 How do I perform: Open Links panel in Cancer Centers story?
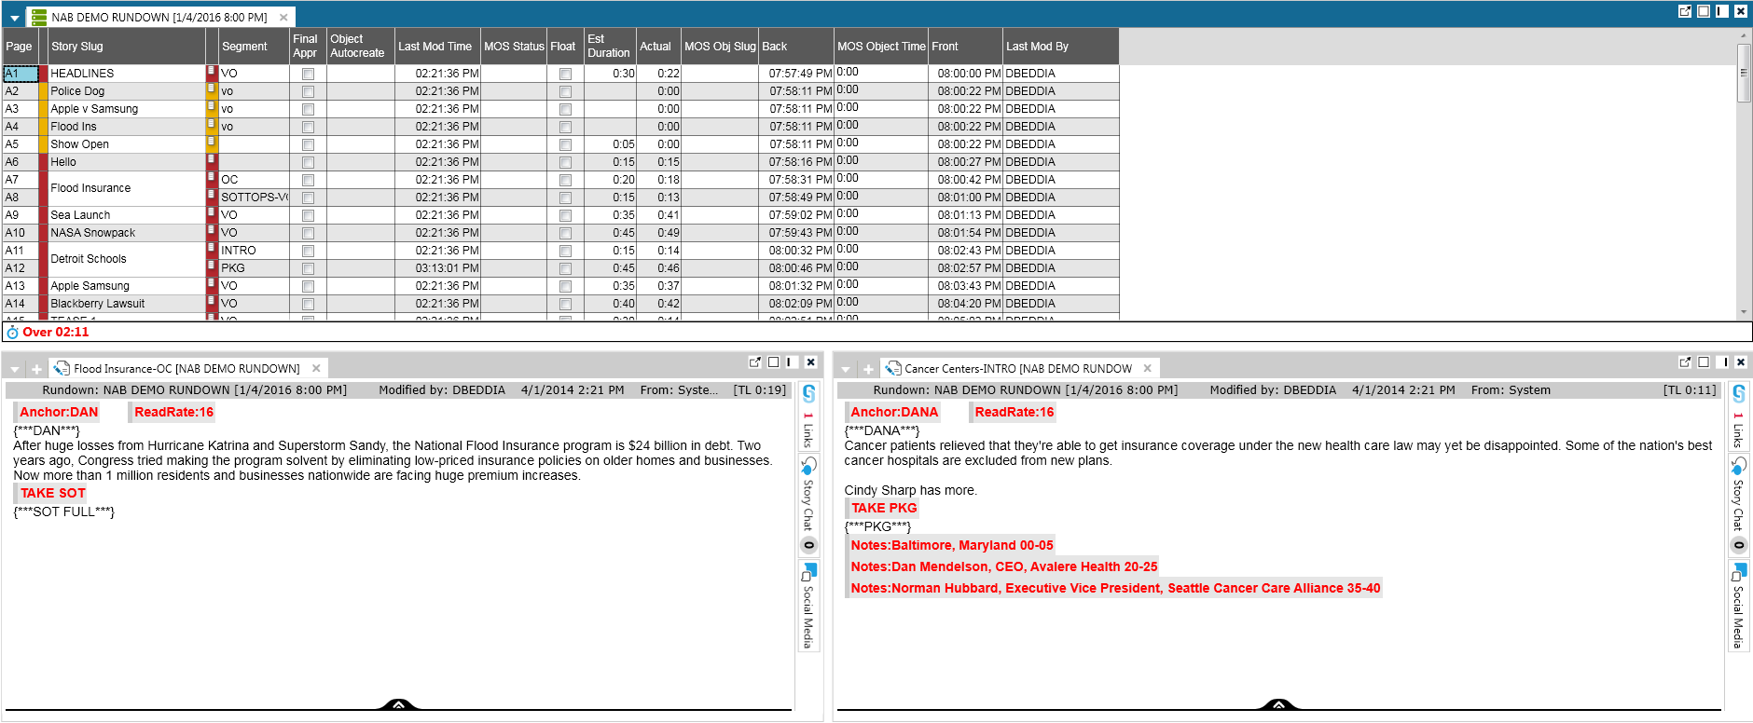coord(1738,416)
